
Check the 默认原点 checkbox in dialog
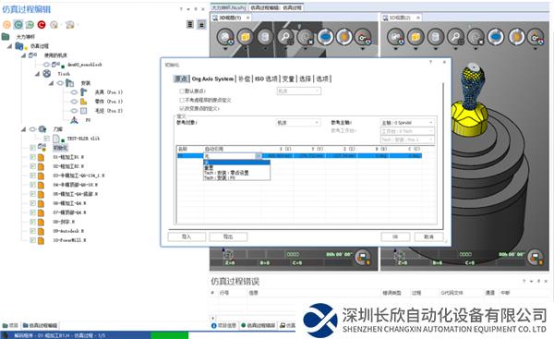click(x=182, y=91)
